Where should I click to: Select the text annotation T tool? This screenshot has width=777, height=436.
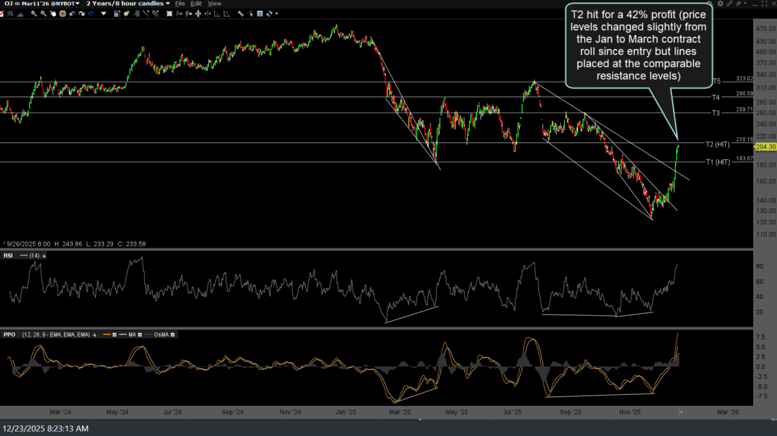coord(260,14)
